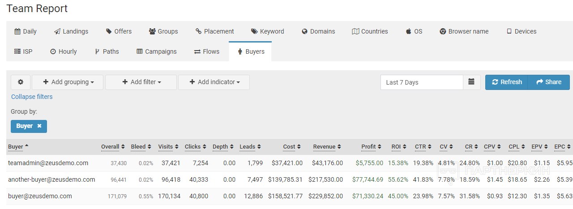Click the Share button

tap(549, 82)
